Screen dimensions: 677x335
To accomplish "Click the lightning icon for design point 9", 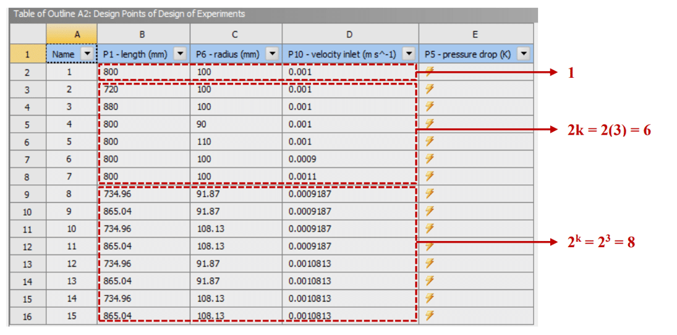I will [428, 211].
